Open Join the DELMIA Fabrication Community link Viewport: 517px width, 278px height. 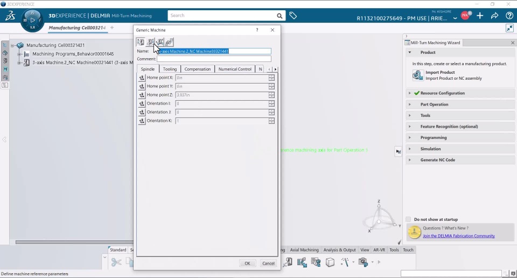(459, 236)
